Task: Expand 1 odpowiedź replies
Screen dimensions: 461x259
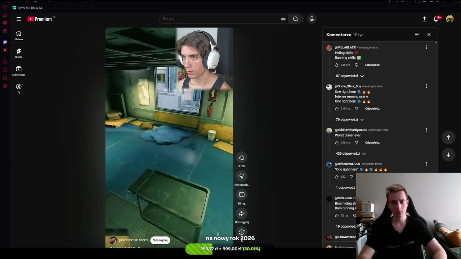Action: click(345, 188)
